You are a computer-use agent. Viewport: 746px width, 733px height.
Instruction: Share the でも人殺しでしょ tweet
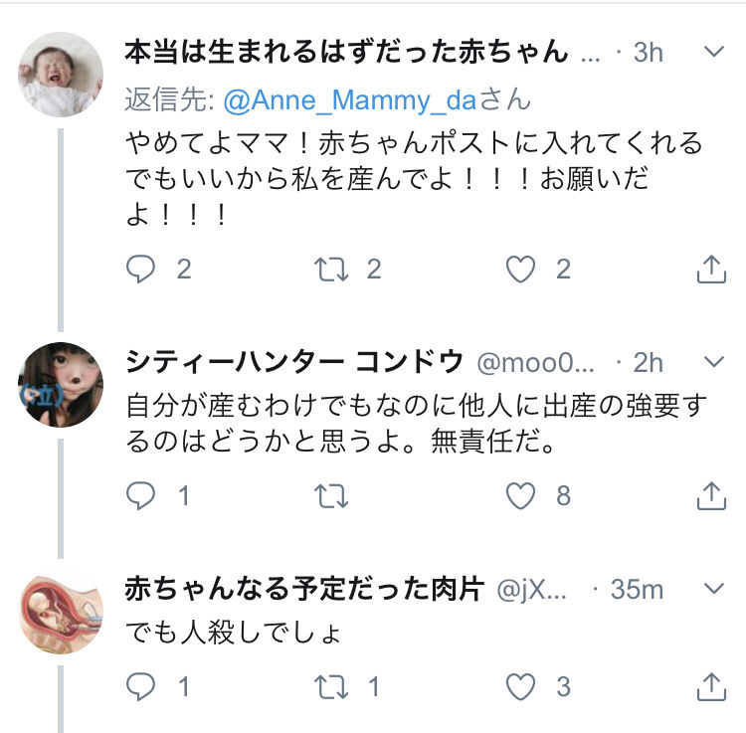pos(711,686)
